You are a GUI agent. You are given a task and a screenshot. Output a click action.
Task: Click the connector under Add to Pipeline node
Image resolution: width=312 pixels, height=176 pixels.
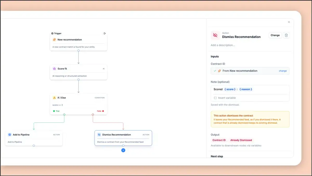(34, 146)
